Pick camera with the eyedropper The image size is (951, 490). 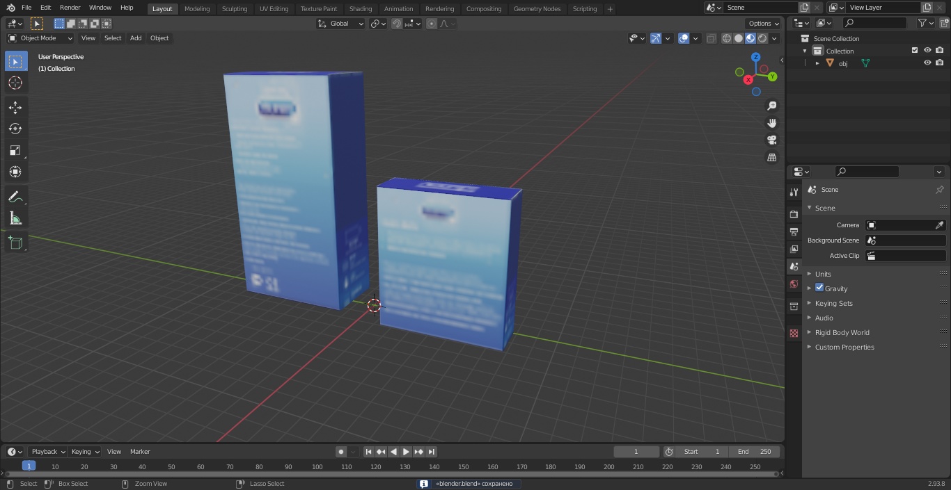click(x=939, y=225)
